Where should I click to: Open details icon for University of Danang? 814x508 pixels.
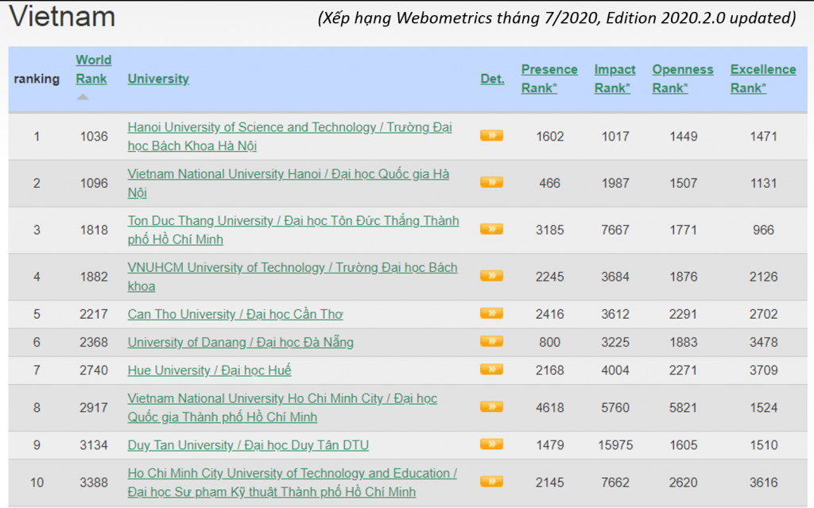(491, 342)
